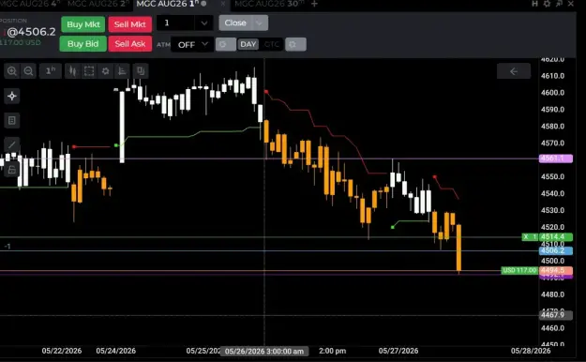Click the purple 4561.1 level label
Image resolution: width=586 pixels, height=362 pixels.
point(555,158)
